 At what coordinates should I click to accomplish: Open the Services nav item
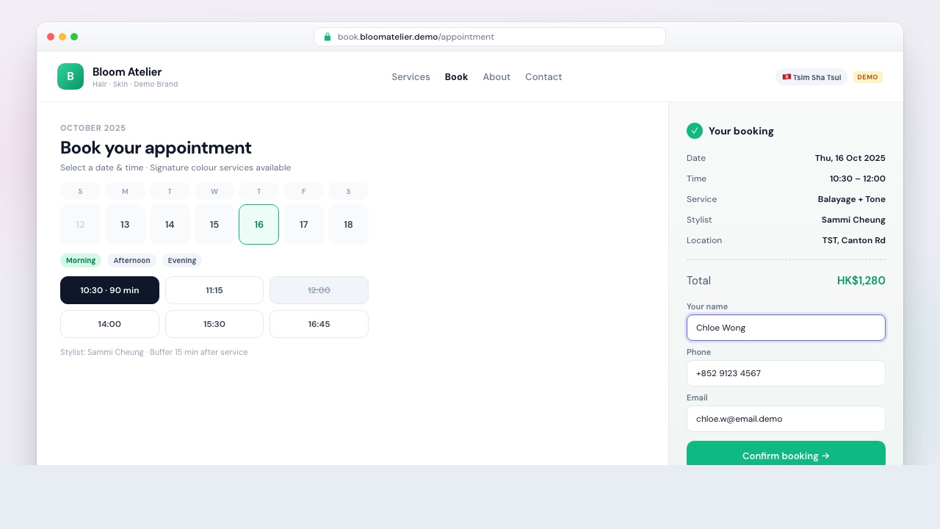(x=411, y=77)
